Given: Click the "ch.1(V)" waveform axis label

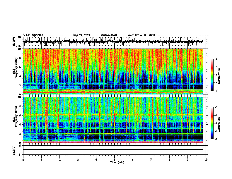Looking at the screenshot, I should [14, 42].
